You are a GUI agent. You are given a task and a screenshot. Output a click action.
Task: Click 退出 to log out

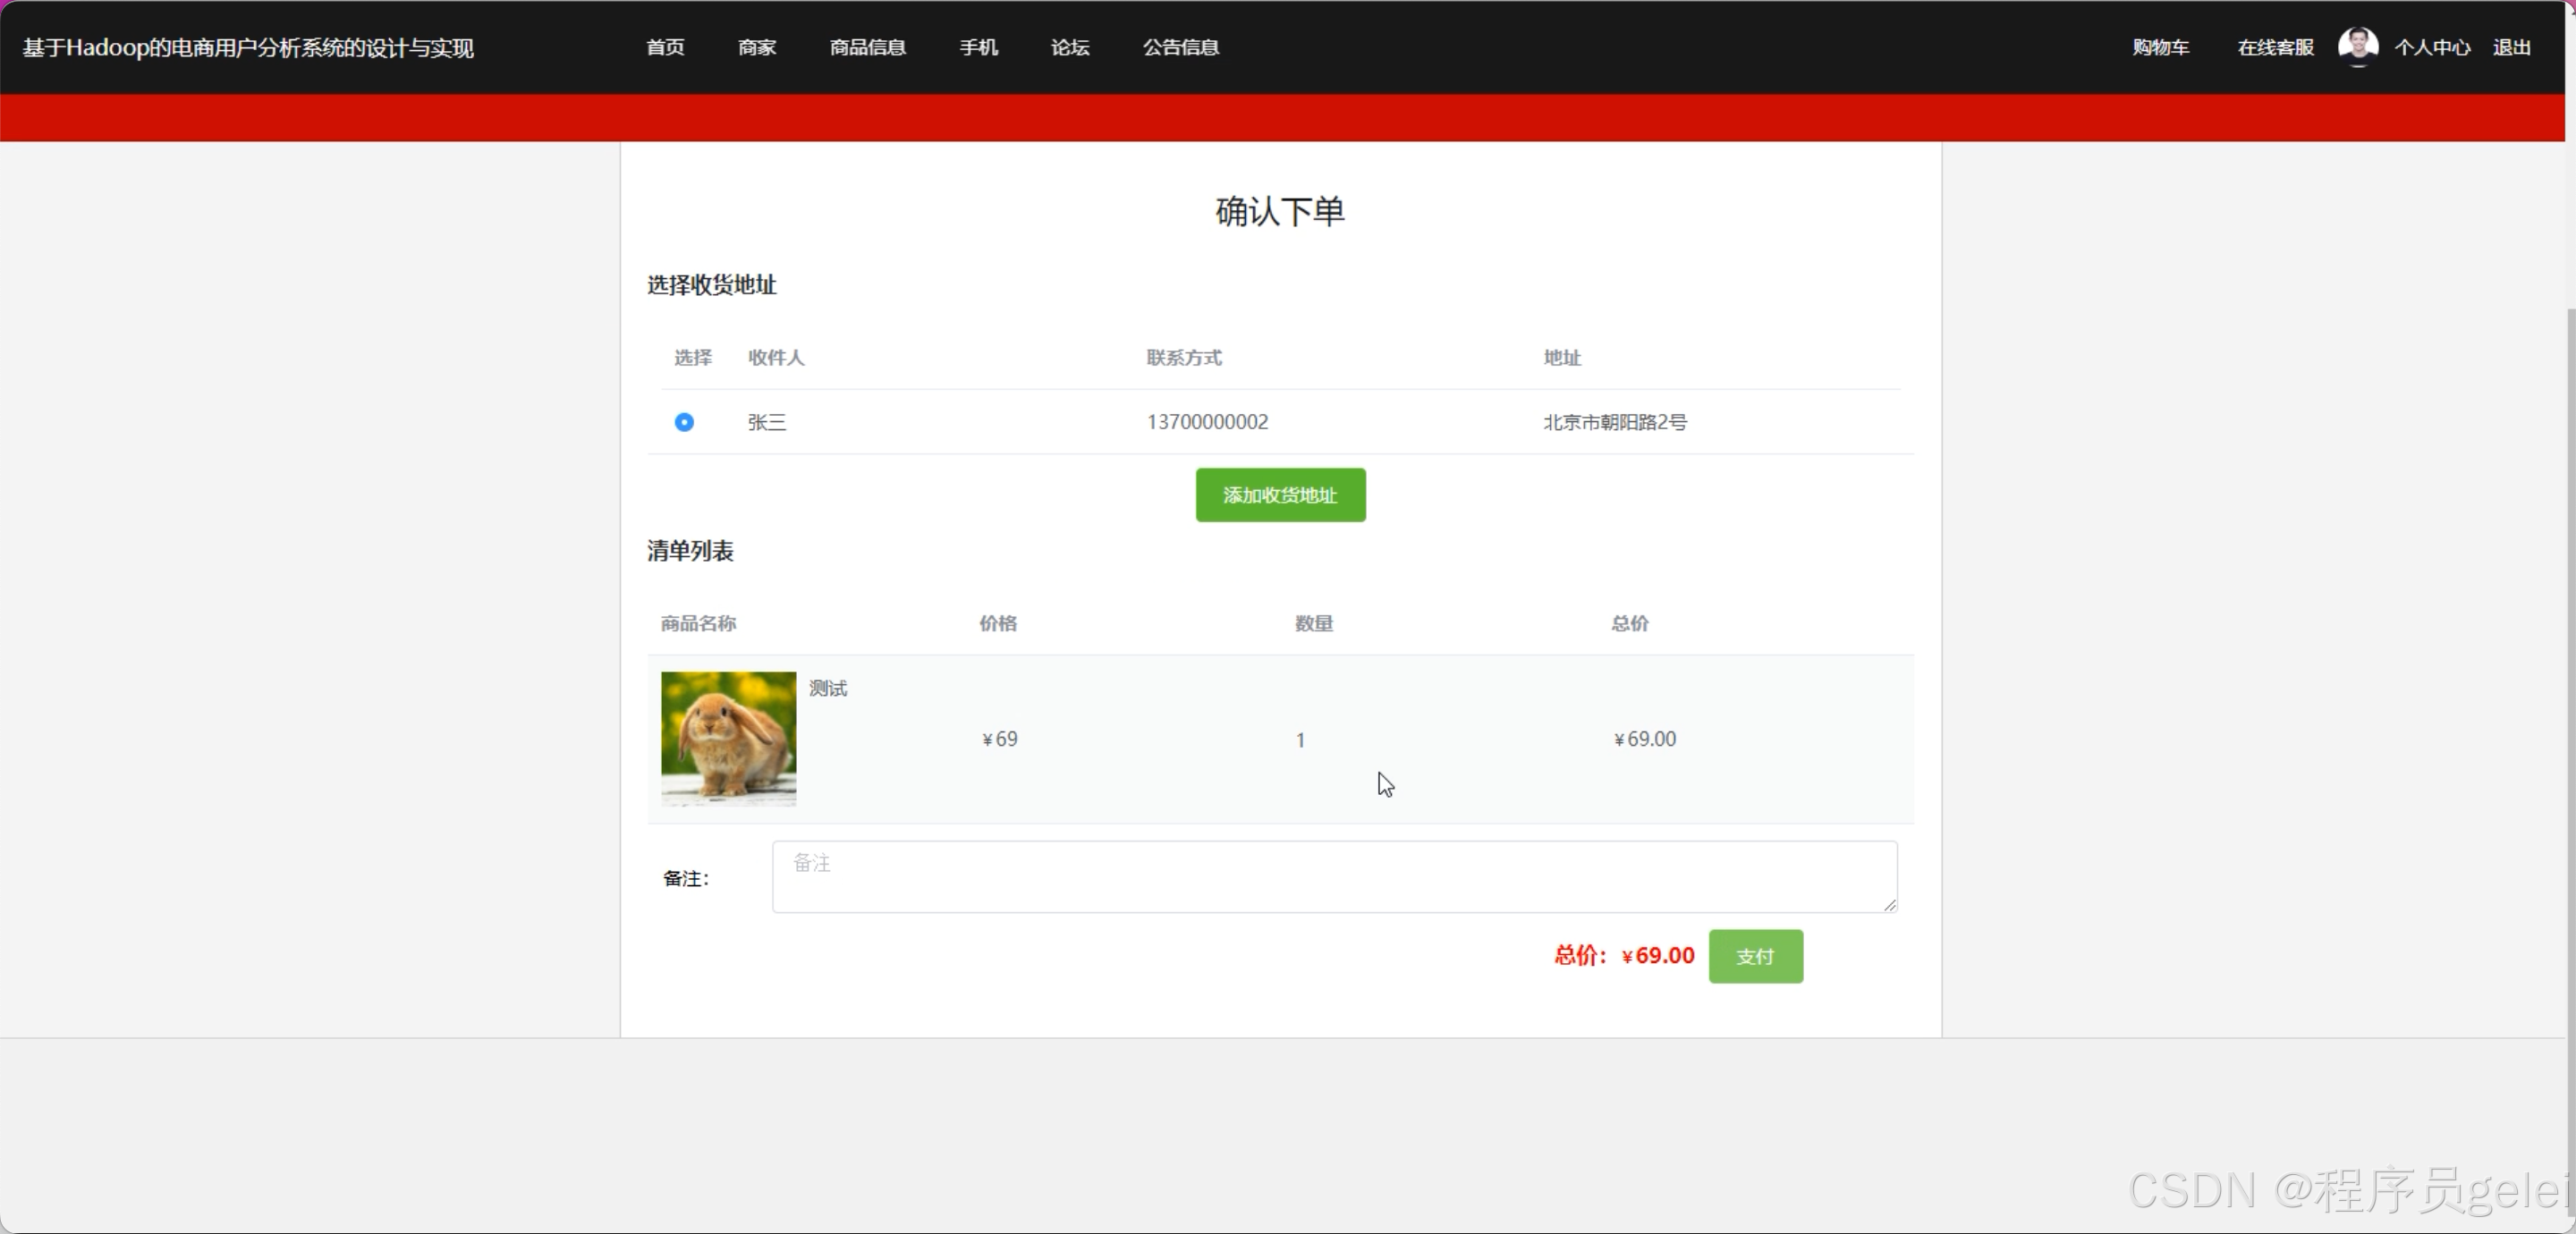2511,47
